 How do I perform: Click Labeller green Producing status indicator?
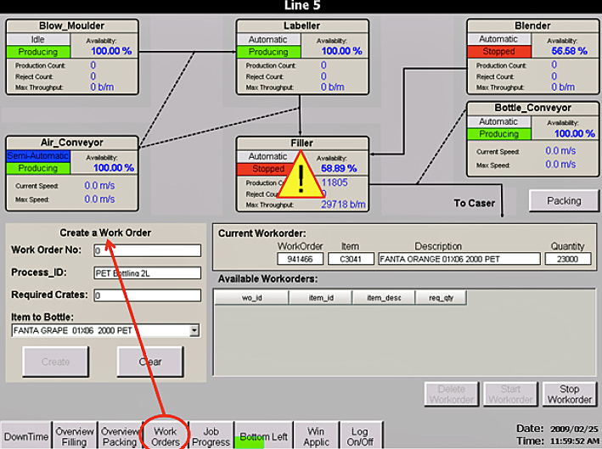click(x=268, y=52)
